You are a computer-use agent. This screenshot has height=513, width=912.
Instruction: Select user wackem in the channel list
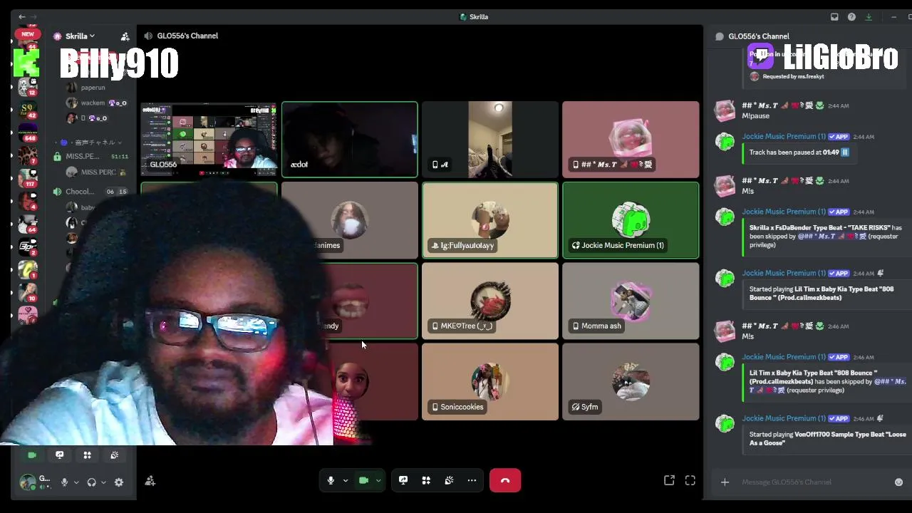95,103
